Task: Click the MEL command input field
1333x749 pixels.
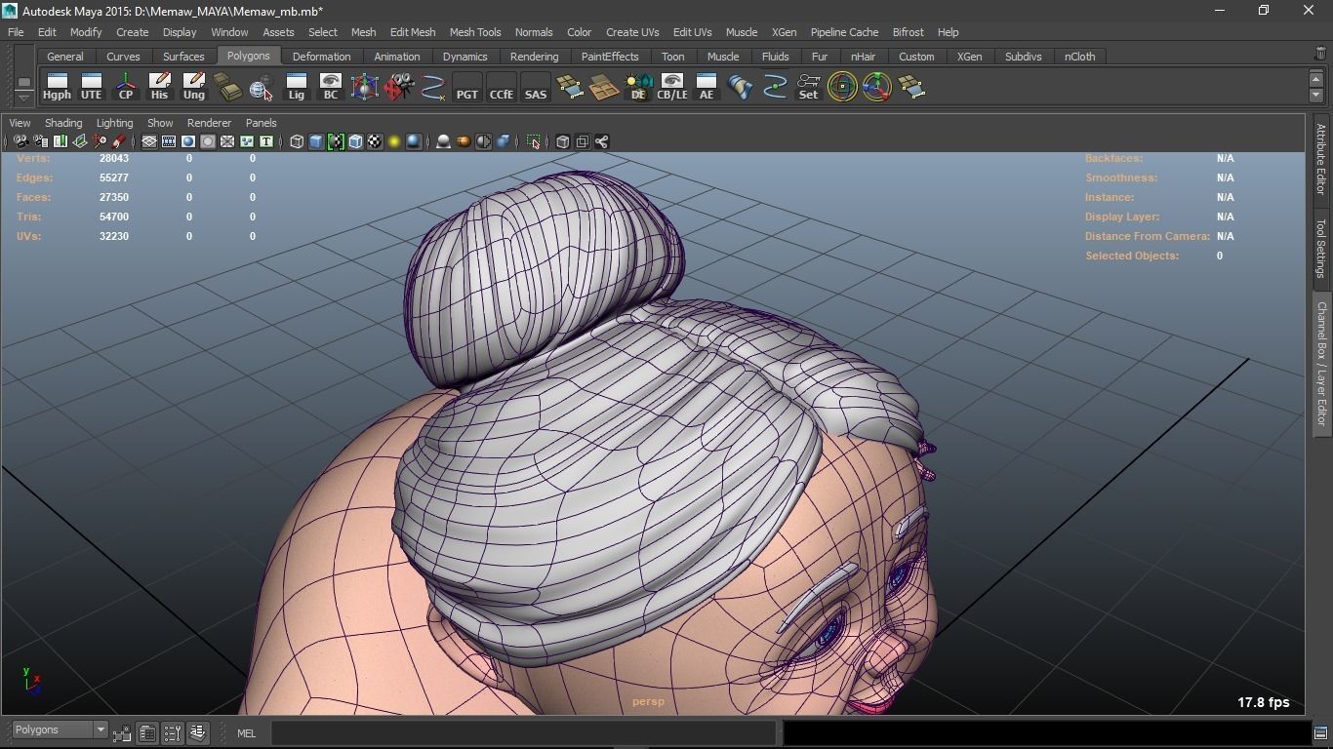Action: pos(523,733)
